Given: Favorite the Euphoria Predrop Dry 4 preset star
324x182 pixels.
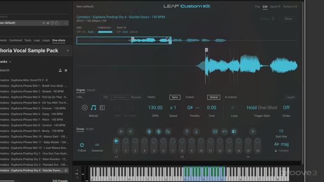Looking at the screenshot, I should [x=66, y=170].
